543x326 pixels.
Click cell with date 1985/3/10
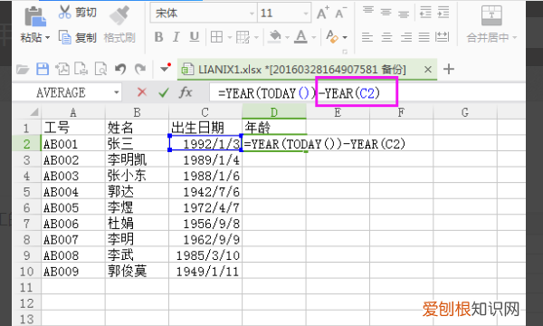point(205,255)
